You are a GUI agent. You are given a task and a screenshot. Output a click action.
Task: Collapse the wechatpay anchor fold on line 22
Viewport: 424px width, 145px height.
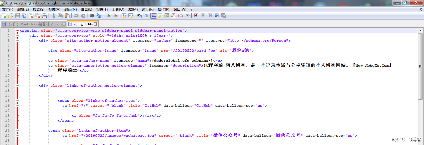[17, 136]
